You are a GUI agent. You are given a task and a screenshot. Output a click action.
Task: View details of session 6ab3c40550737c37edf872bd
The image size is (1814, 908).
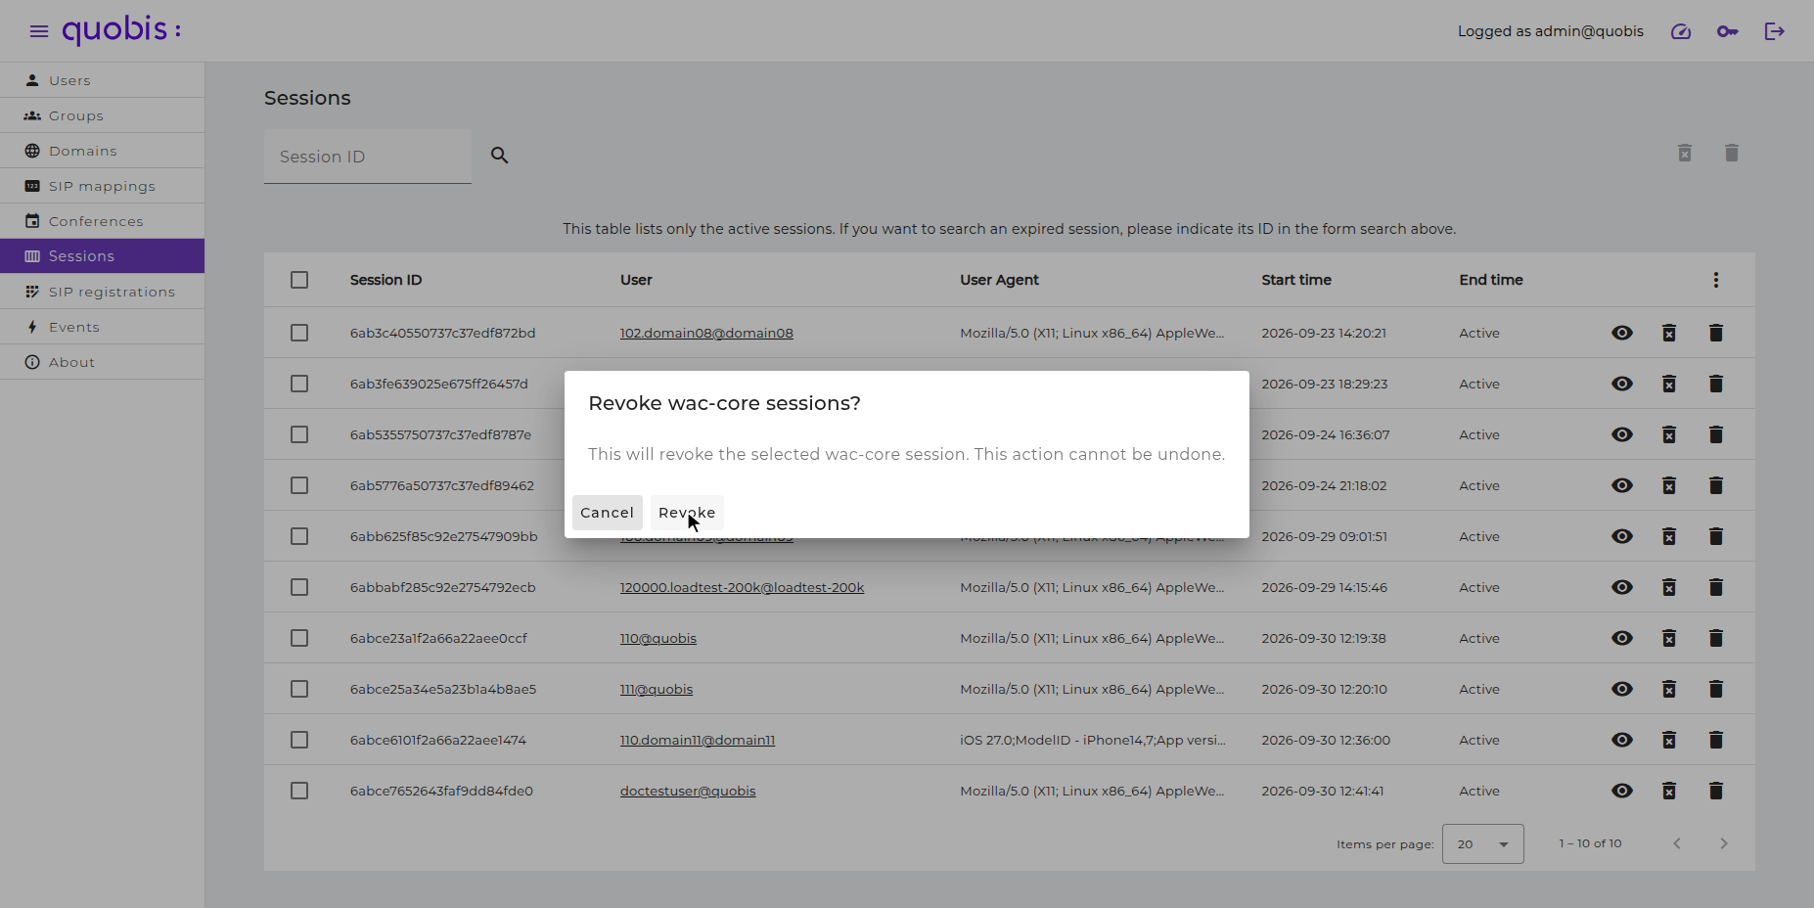[x=1622, y=333]
